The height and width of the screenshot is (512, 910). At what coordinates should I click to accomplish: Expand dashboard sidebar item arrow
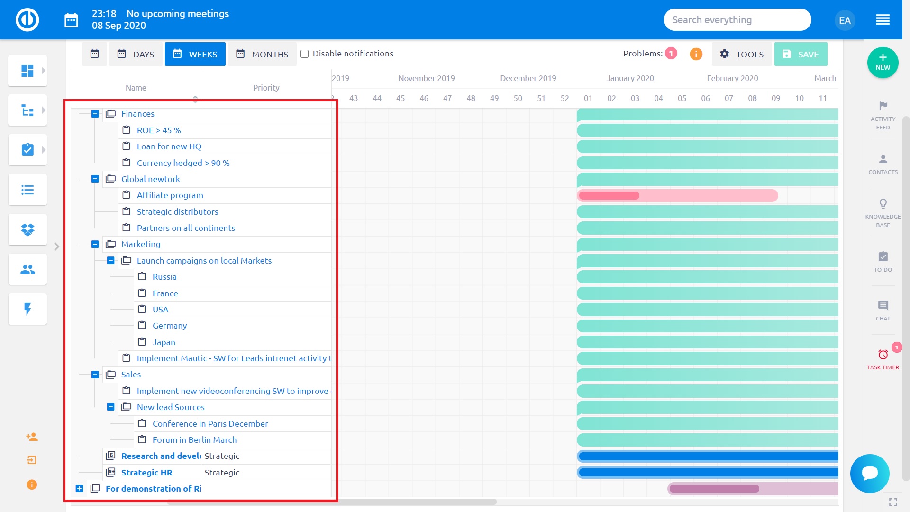(x=44, y=71)
